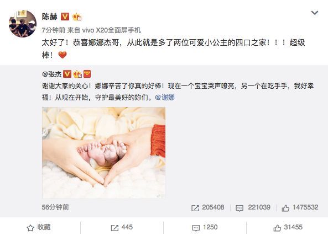
Task: Click original post repost count 205408
Action: coord(208,207)
